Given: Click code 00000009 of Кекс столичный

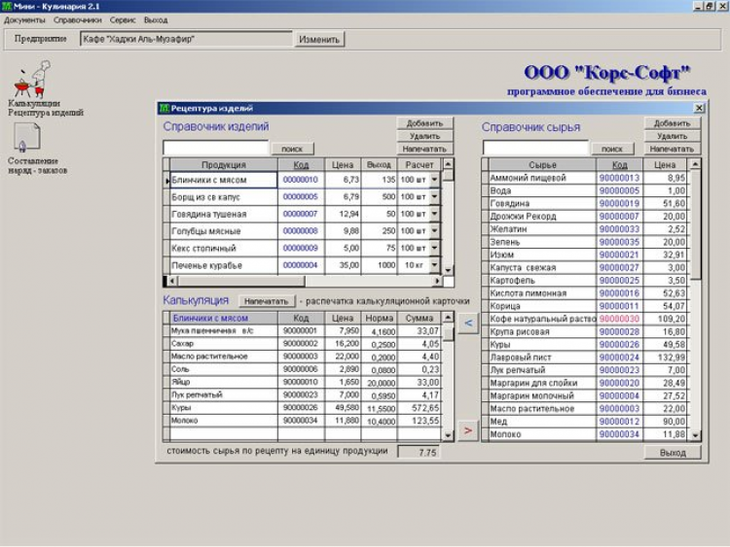Looking at the screenshot, I should 301,248.
